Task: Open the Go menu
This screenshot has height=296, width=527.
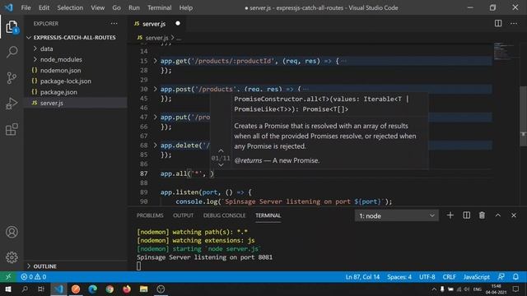Action: click(116, 7)
